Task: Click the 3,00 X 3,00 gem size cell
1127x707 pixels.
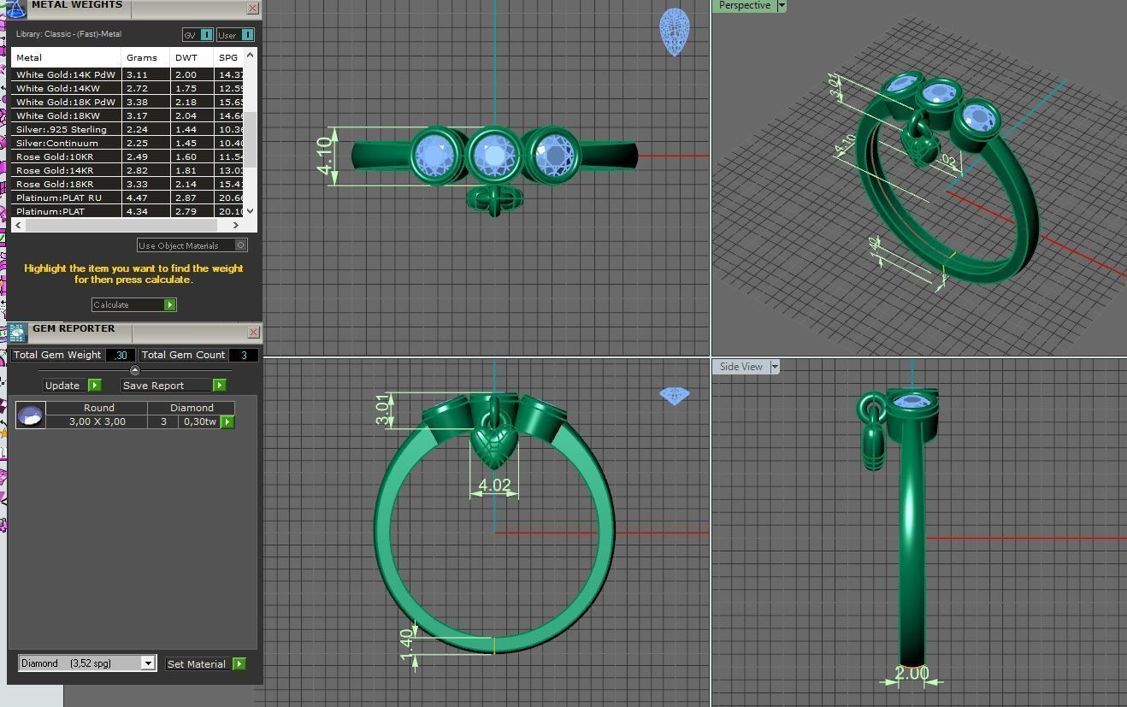Action: (x=97, y=421)
